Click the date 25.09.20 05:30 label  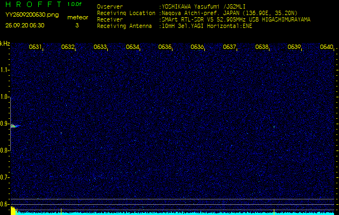pos(25,25)
